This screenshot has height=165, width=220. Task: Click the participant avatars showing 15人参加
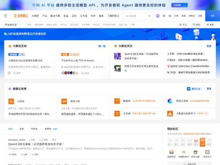click(70, 73)
